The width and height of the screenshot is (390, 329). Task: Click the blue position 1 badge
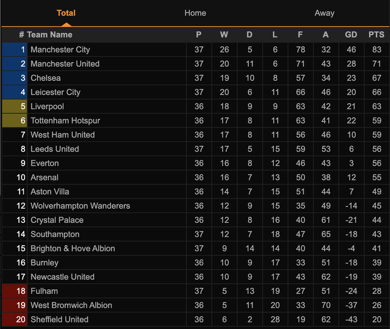point(15,49)
